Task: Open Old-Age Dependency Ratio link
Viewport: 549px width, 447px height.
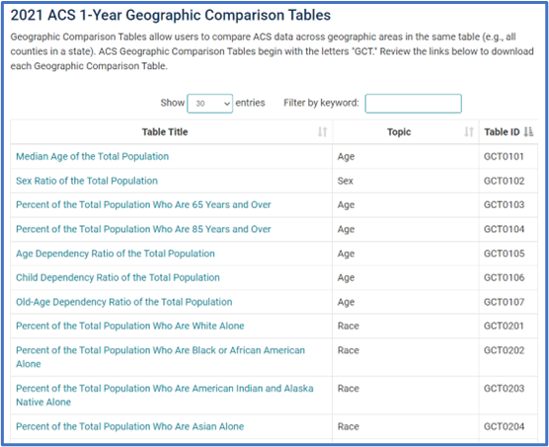Action: pos(124,302)
